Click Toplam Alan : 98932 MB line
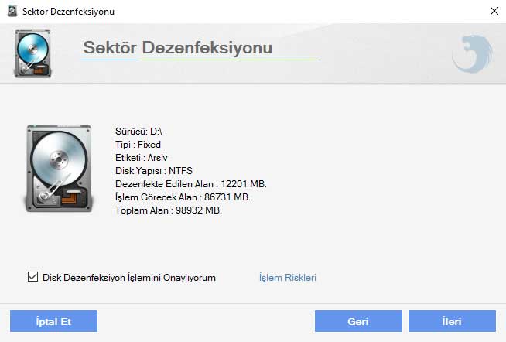The image size is (506, 342). [169, 210]
